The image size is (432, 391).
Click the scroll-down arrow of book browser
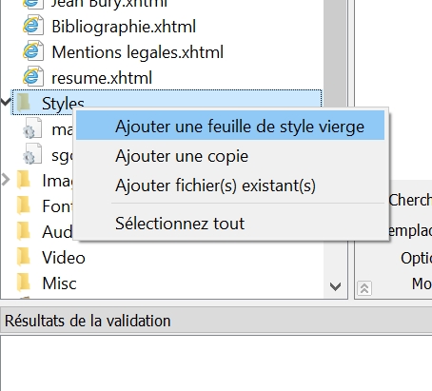335,286
